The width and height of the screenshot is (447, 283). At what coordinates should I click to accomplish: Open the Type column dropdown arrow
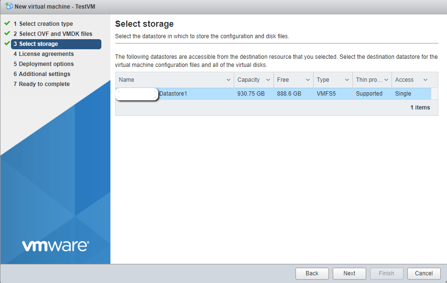point(347,80)
